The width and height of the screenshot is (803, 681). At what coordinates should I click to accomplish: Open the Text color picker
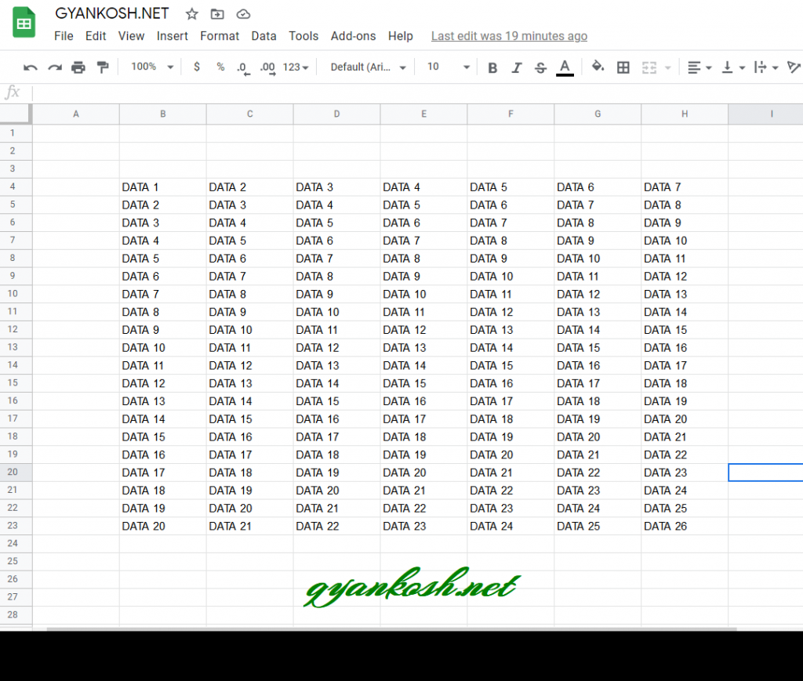565,67
